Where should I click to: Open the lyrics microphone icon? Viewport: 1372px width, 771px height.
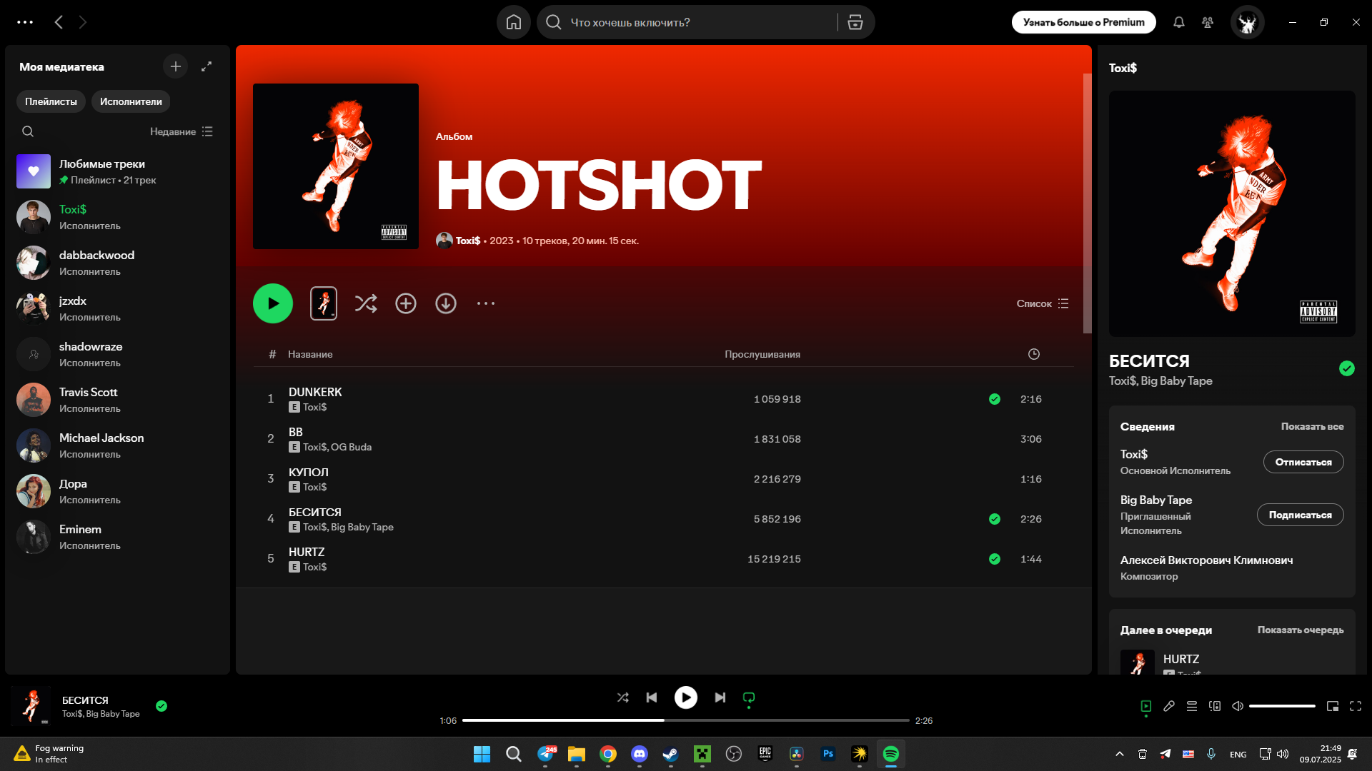coord(1169,706)
